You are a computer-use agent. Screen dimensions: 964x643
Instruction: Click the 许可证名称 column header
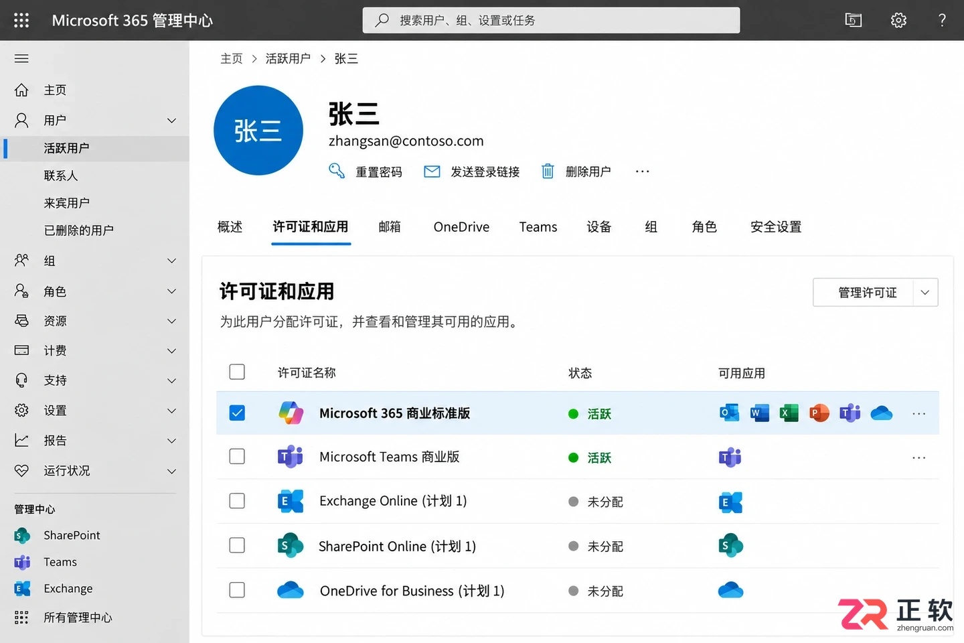[307, 372]
